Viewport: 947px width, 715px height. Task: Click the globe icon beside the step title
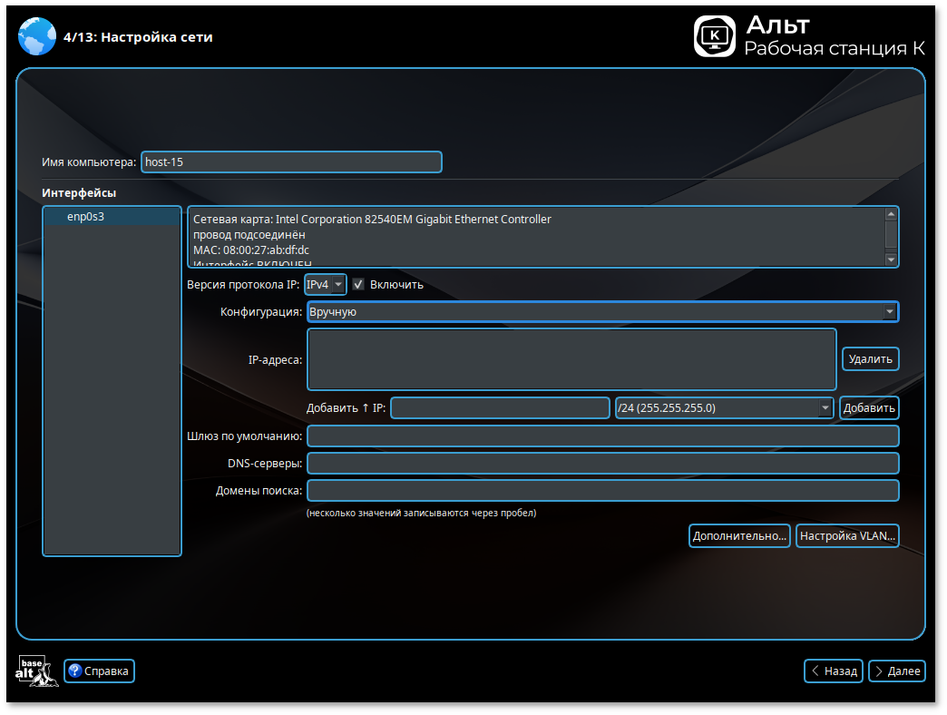click(37, 37)
